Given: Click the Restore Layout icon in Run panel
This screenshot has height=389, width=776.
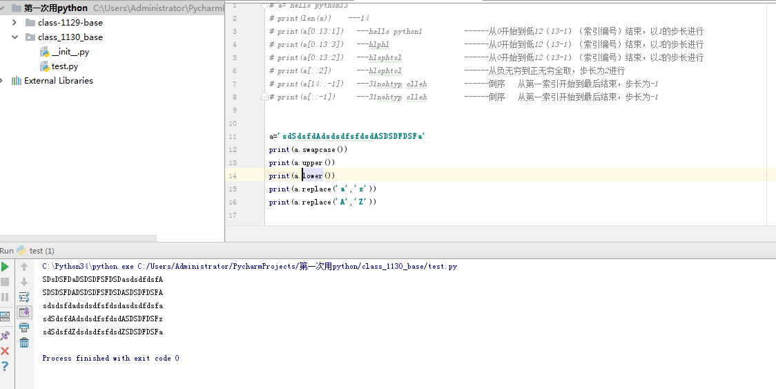Looking at the screenshot, I should [x=5, y=316].
